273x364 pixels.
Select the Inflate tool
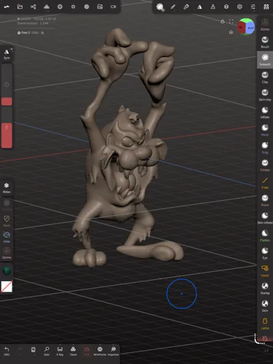click(265, 113)
